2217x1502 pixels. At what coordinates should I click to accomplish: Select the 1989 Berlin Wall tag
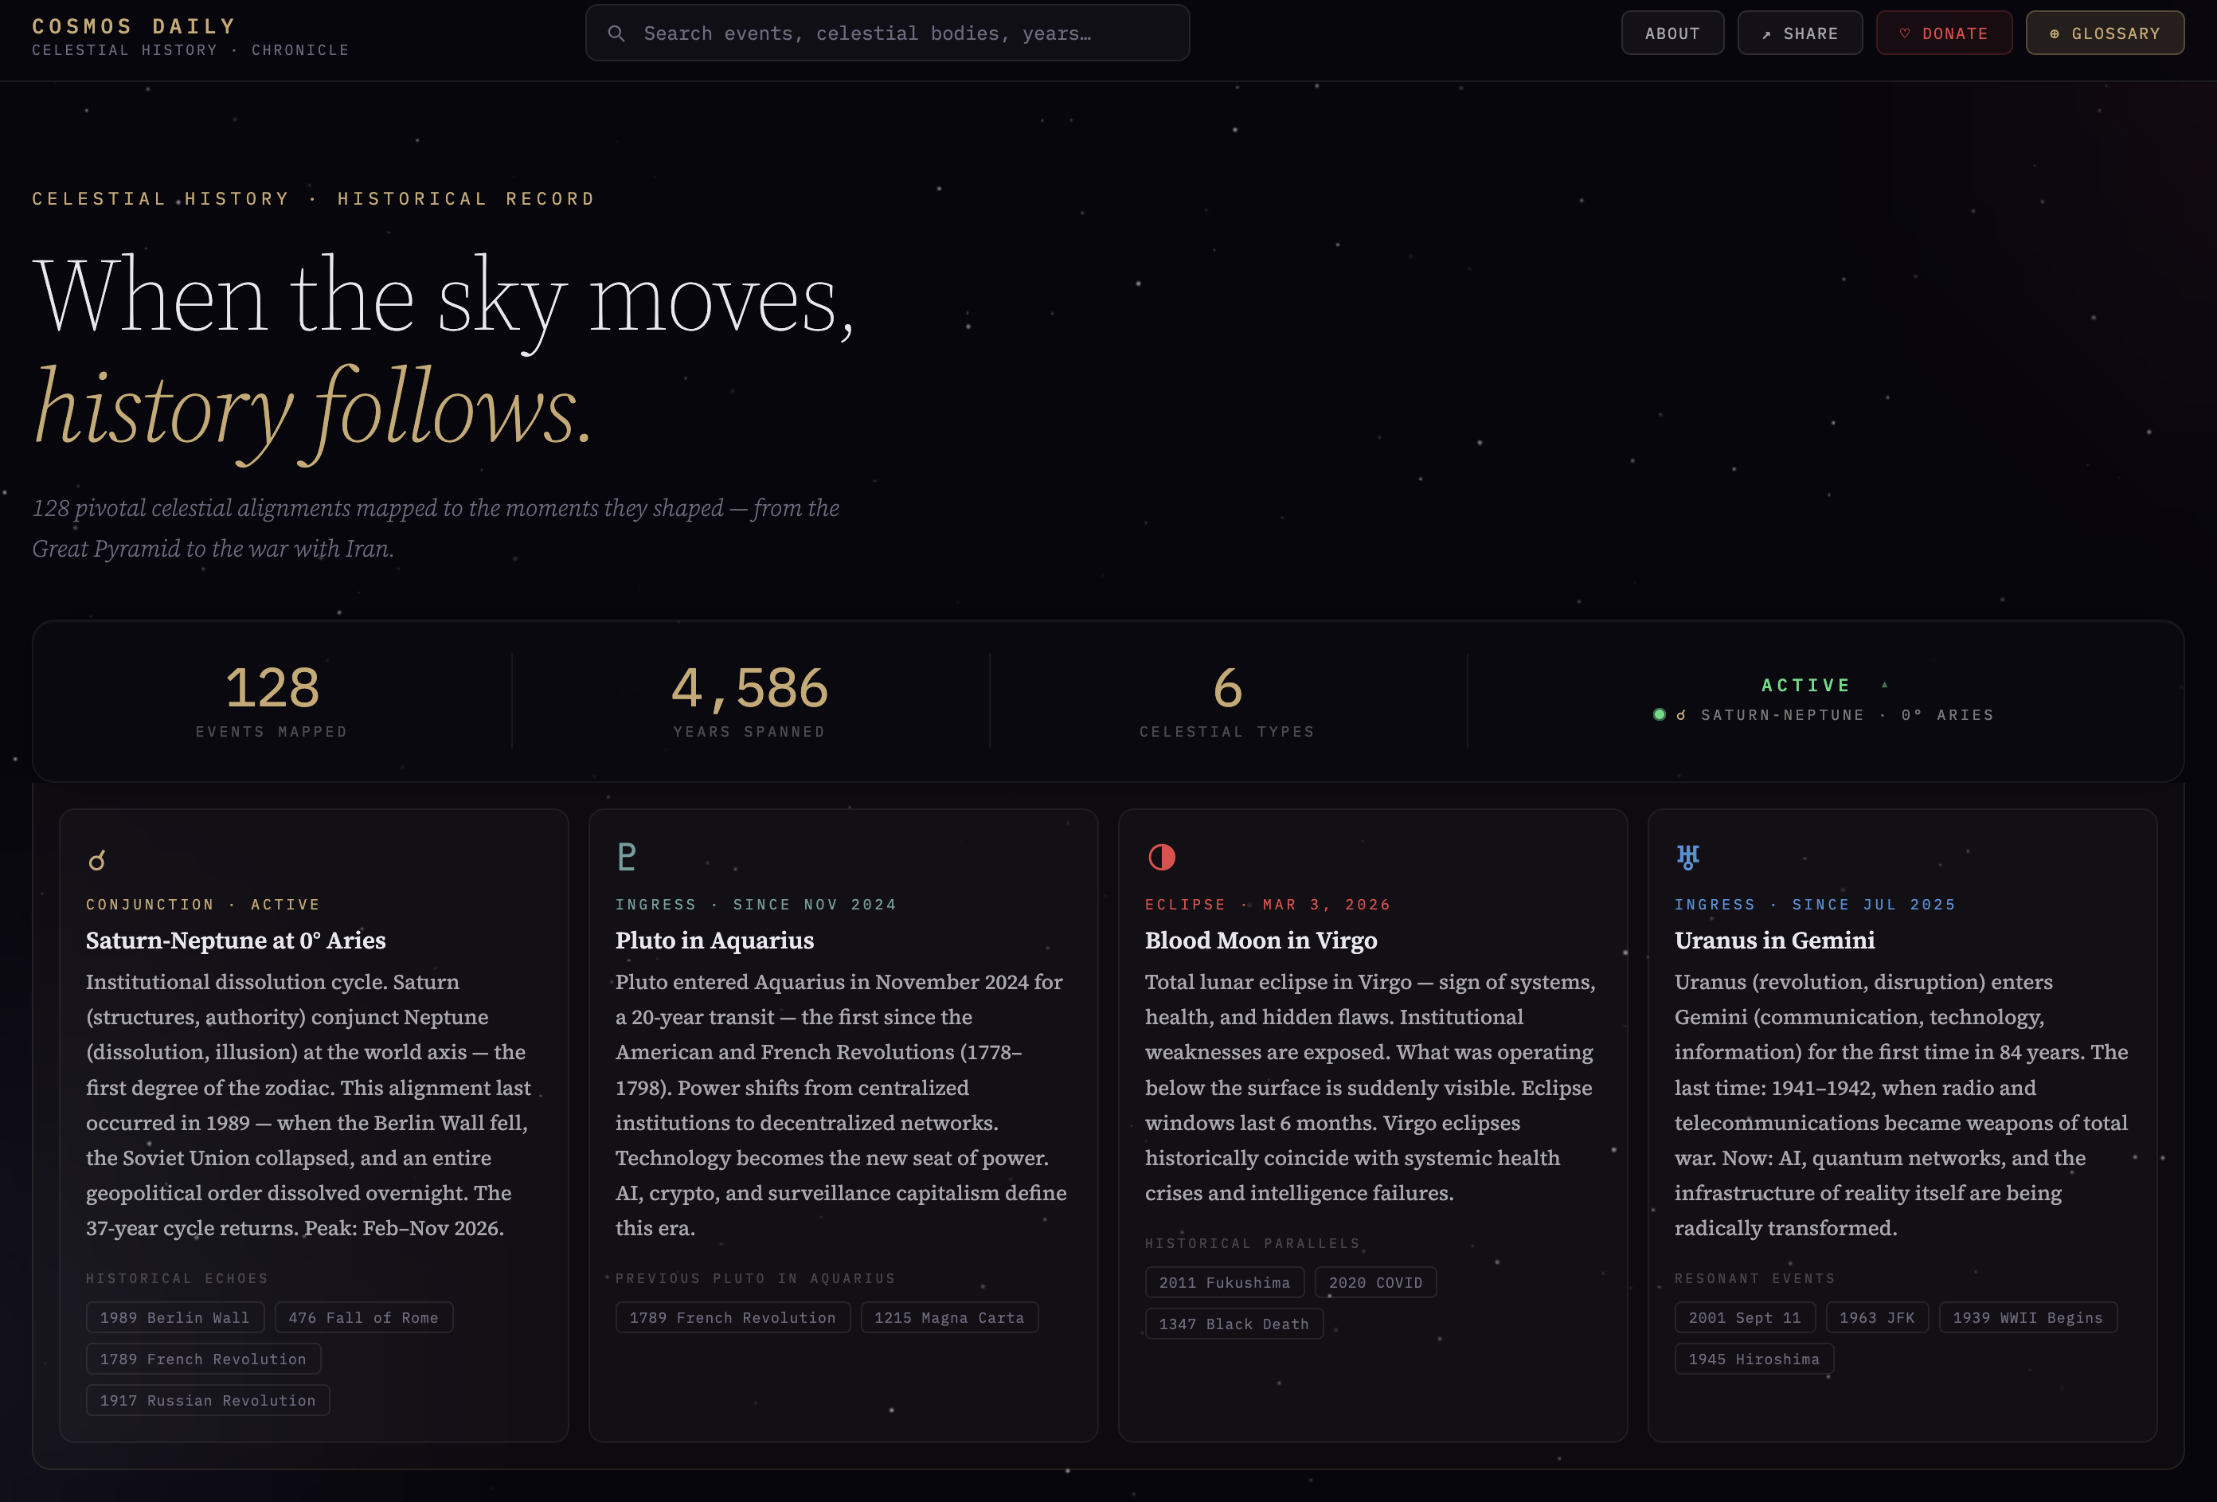[174, 1317]
